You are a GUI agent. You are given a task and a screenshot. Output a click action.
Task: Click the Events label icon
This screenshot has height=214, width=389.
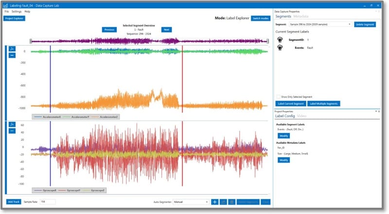pyautogui.click(x=280, y=48)
